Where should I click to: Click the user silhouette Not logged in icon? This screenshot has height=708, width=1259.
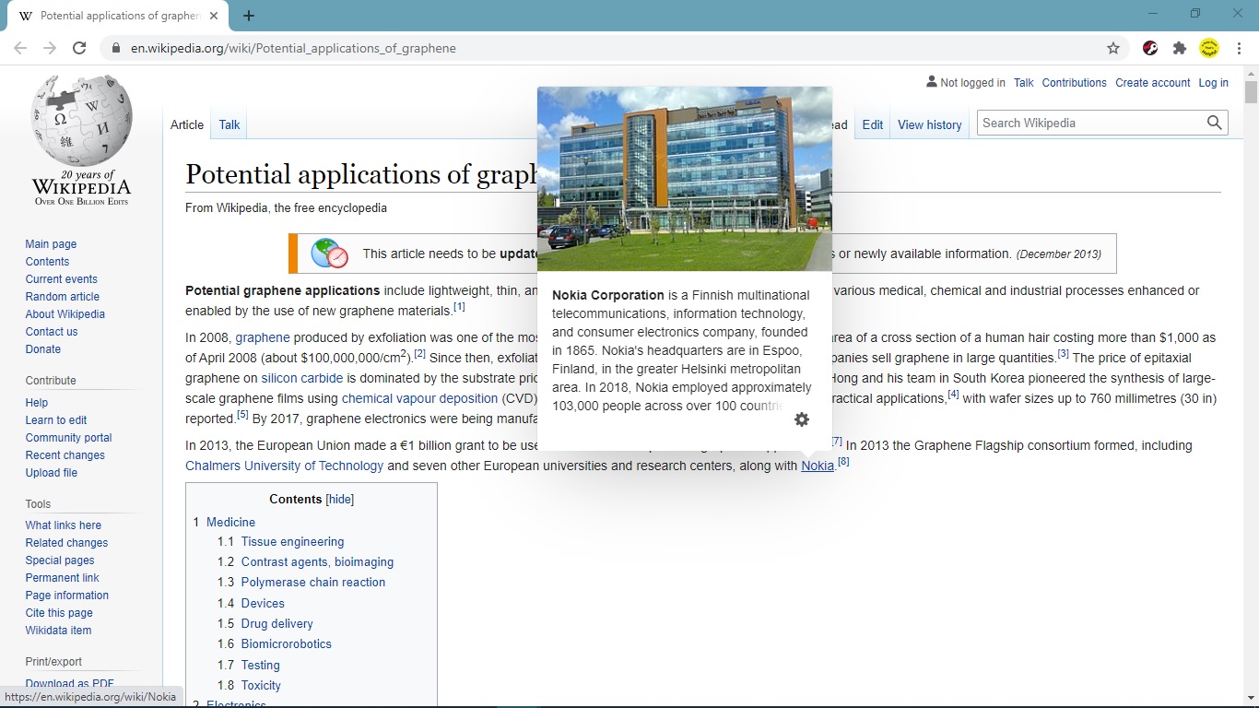pyautogui.click(x=932, y=82)
